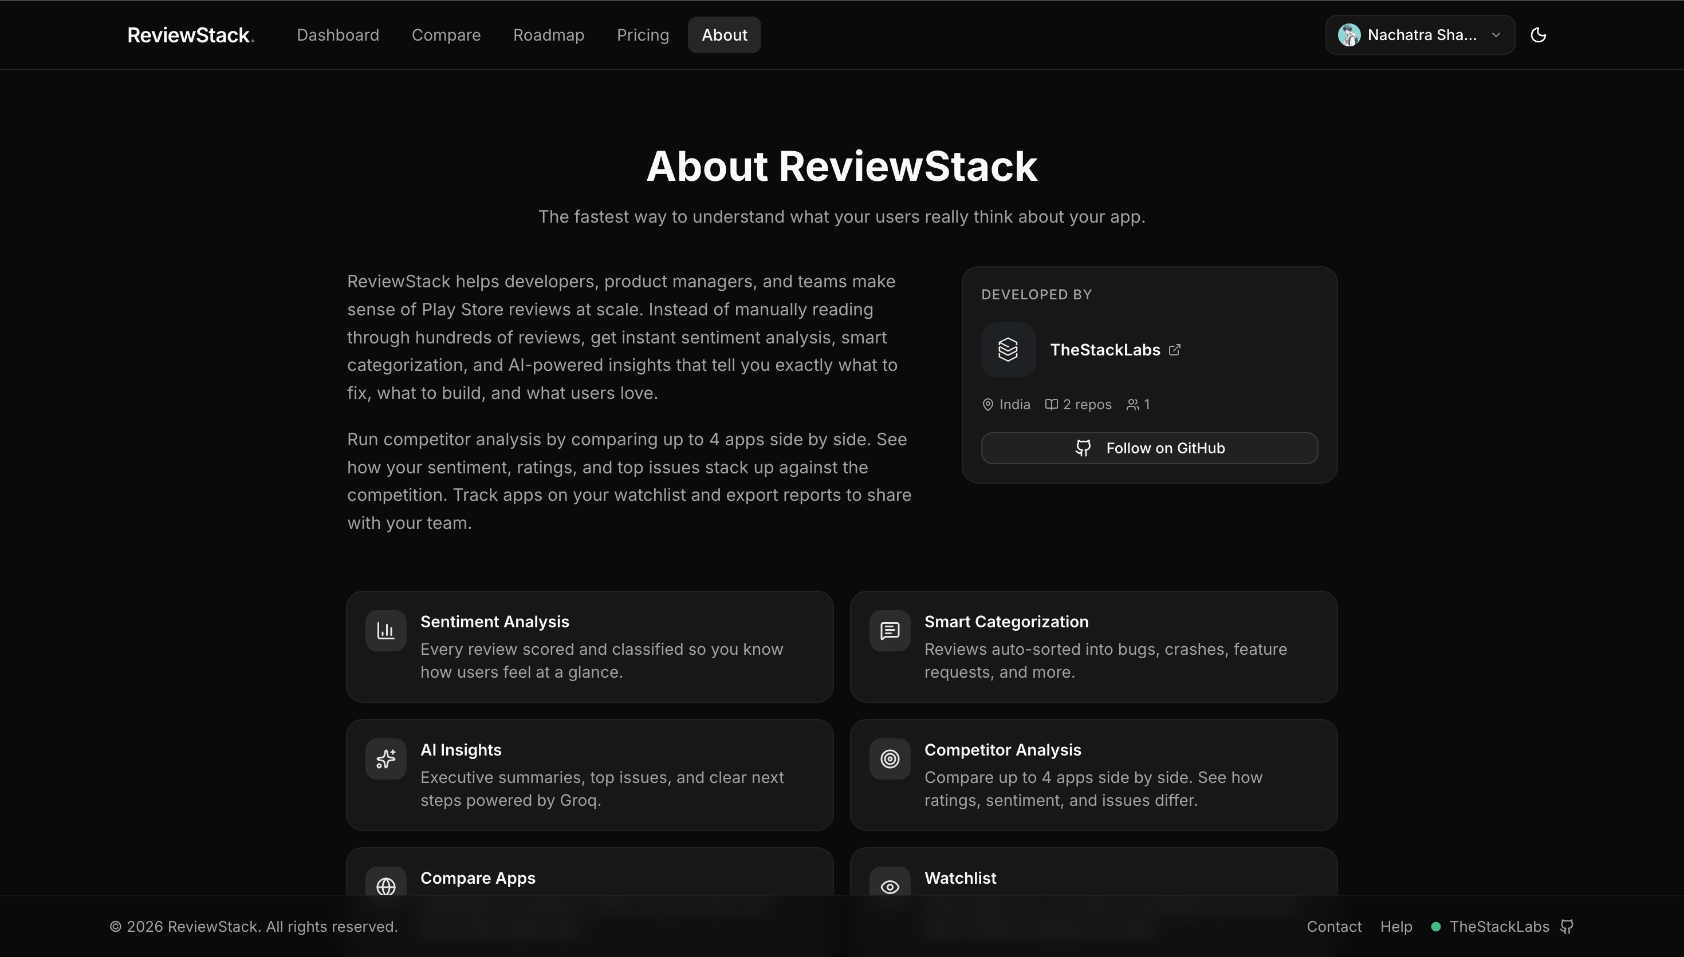Click the location pin icon next to India
Viewport: 1684px width, 957px height.
point(987,404)
